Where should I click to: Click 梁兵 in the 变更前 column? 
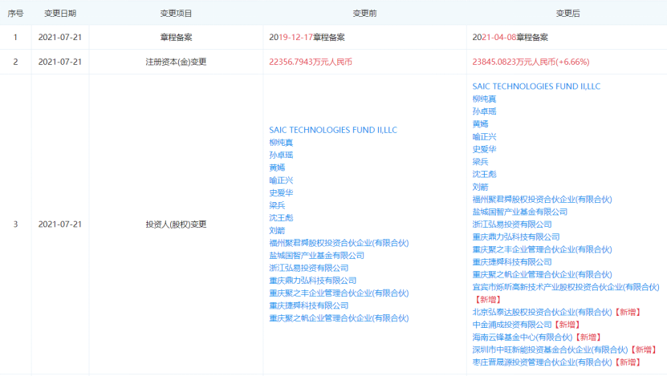click(x=277, y=205)
